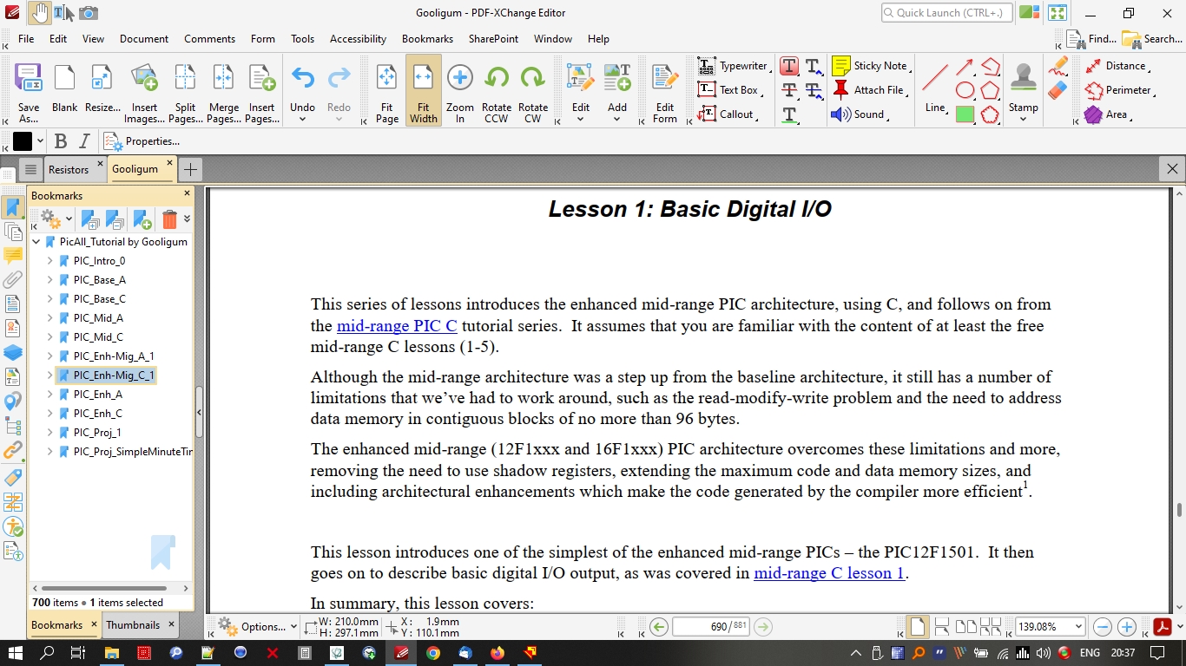The image size is (1186, 666).
Task: Click in the Quick Launch search box
Action: pyautogui.click(x=946, y=13)
